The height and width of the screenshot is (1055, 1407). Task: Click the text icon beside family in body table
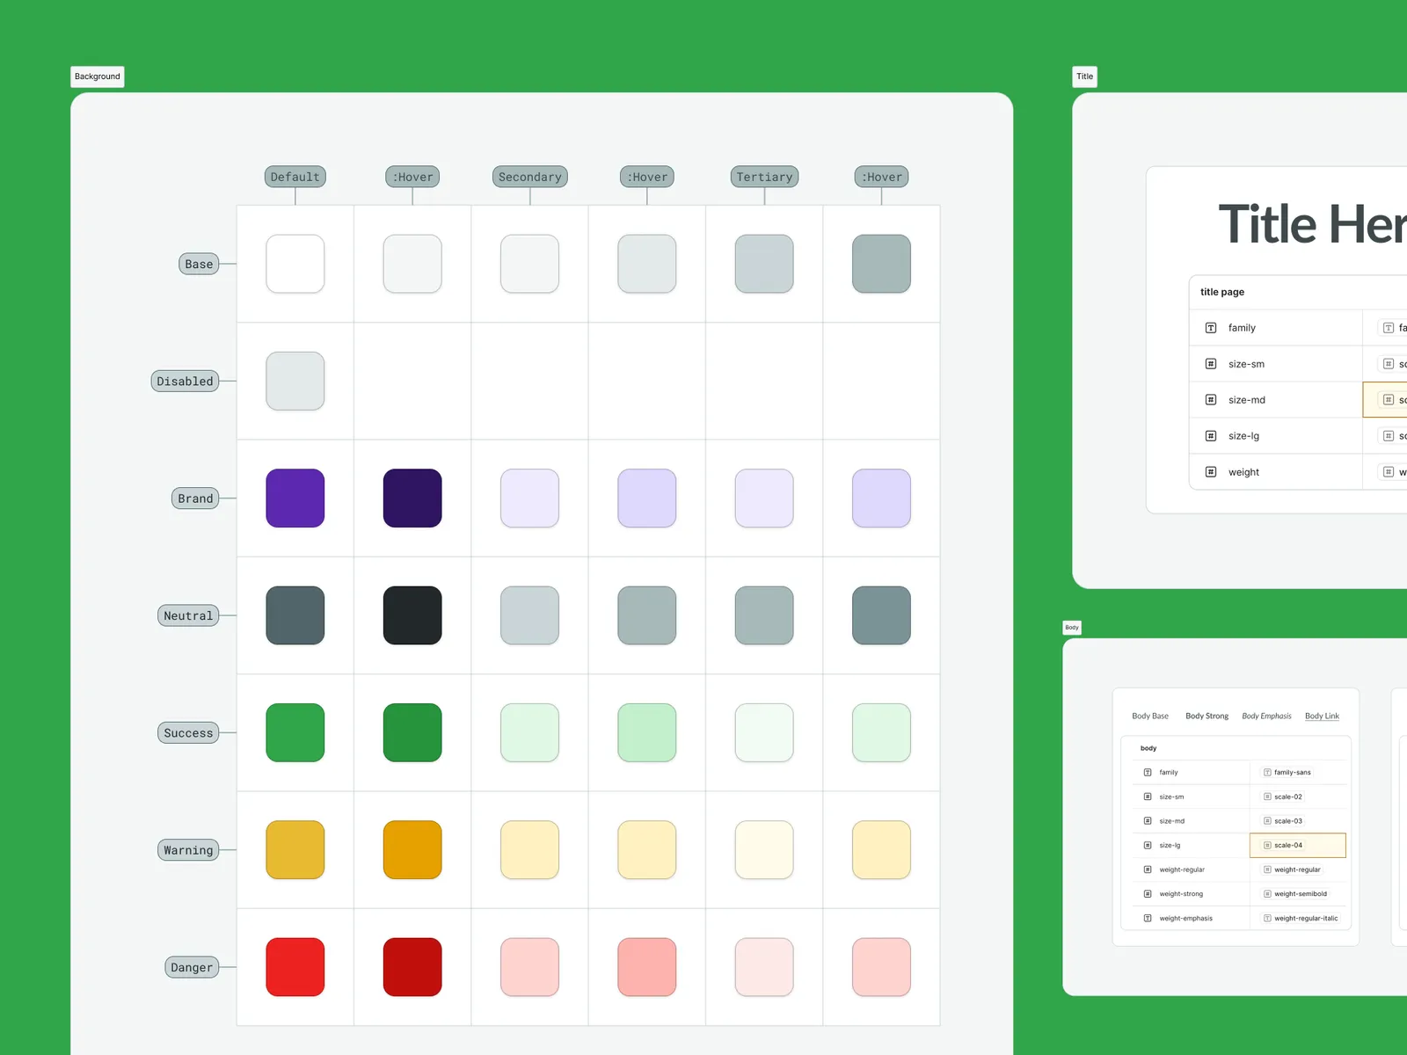(1148, 773)
